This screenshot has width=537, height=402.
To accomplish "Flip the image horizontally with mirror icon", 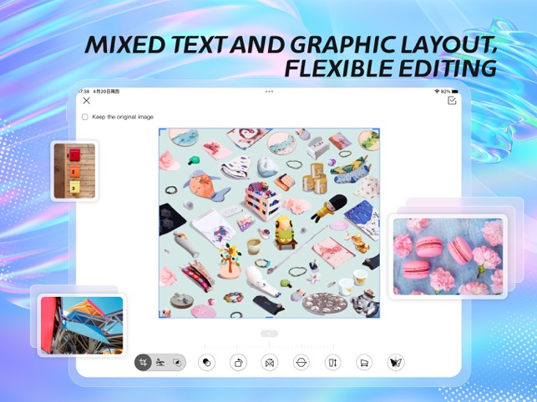I will (x=270, y=362).
